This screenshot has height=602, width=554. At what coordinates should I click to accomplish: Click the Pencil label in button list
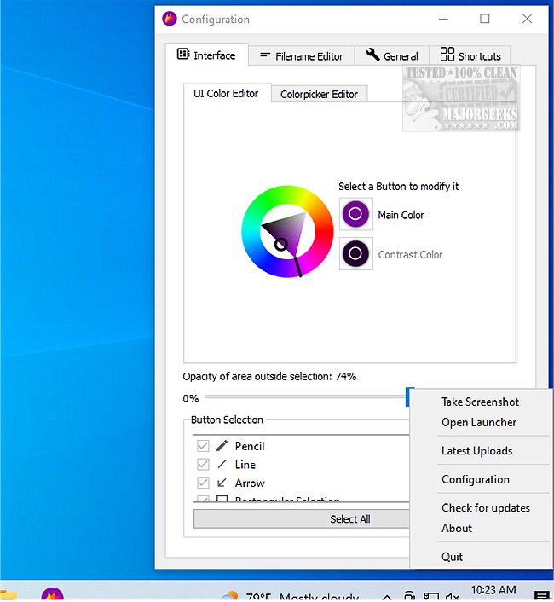250,446
